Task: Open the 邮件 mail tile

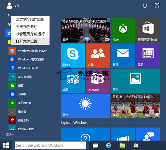Action: [x=123, y=56]
